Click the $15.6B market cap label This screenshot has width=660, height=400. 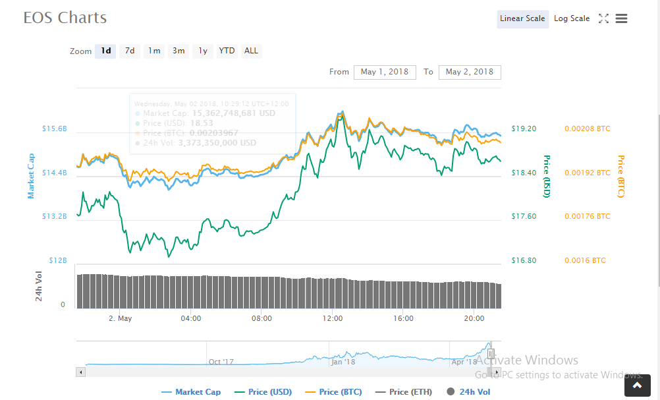pyautogui.click(x=54, y=129)
